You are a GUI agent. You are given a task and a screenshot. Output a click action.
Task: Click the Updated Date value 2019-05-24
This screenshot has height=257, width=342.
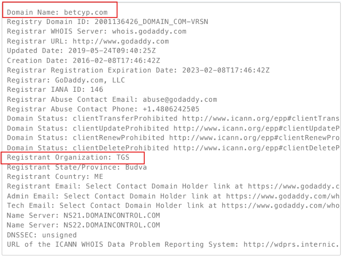point(112,51)
